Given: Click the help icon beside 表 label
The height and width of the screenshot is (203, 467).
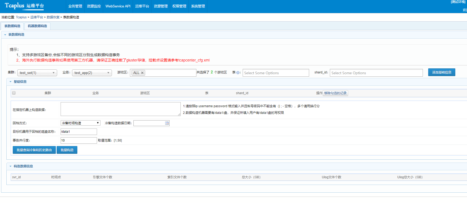Looking at the screenshot, I should point(238,73).
